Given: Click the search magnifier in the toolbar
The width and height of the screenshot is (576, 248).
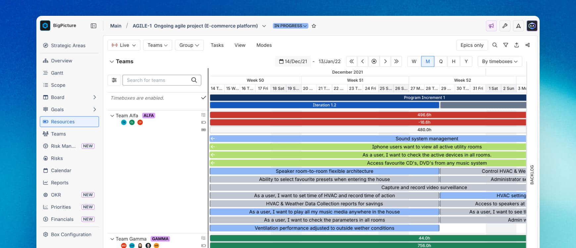Looking at the screenshot, I should point(495,45).
